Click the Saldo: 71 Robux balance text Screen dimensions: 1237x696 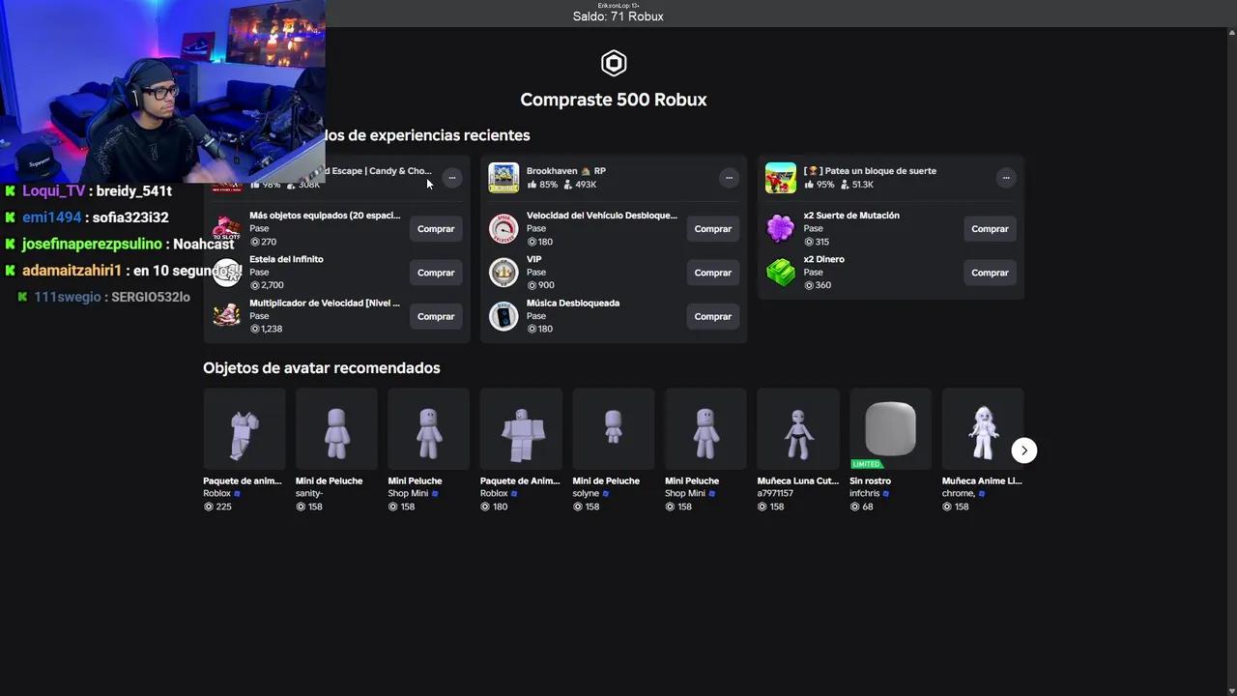pyautogui.click(x=618, y=16)
